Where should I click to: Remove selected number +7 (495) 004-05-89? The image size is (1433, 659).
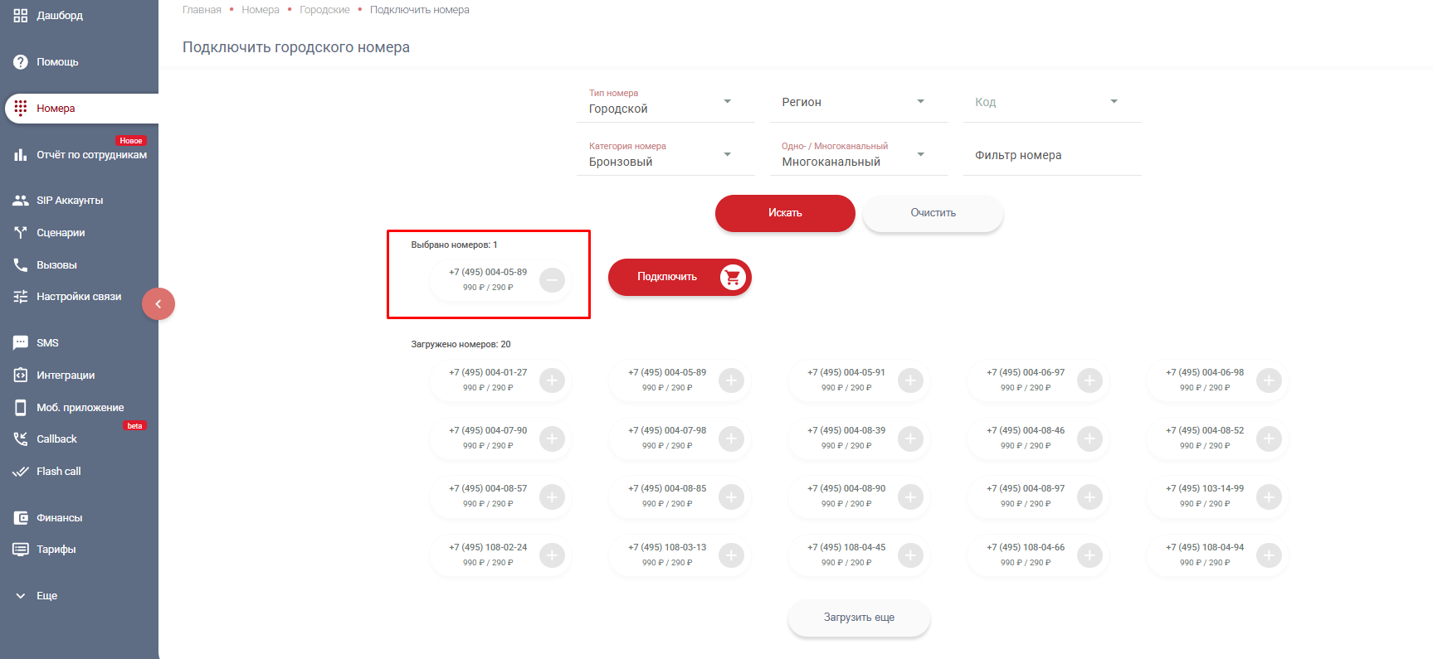pos(552,280)
